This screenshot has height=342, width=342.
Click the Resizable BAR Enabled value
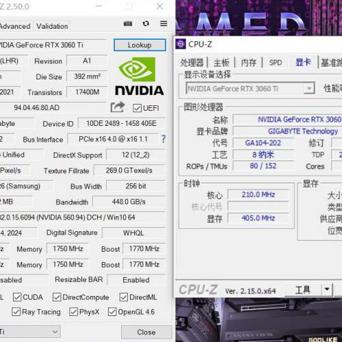136,280
